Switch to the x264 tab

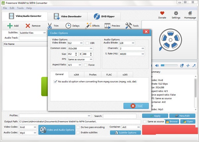[76, 74]
